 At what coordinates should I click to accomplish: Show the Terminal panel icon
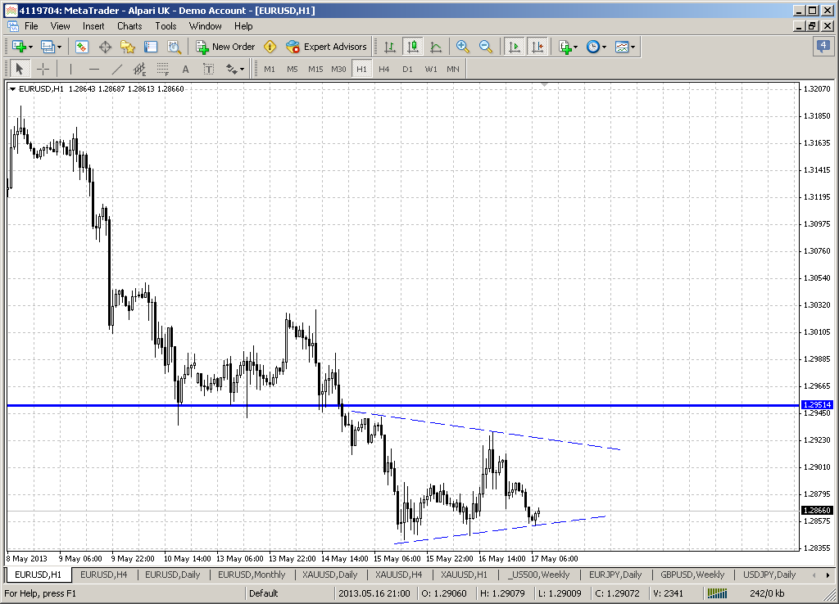pos(151,47)
